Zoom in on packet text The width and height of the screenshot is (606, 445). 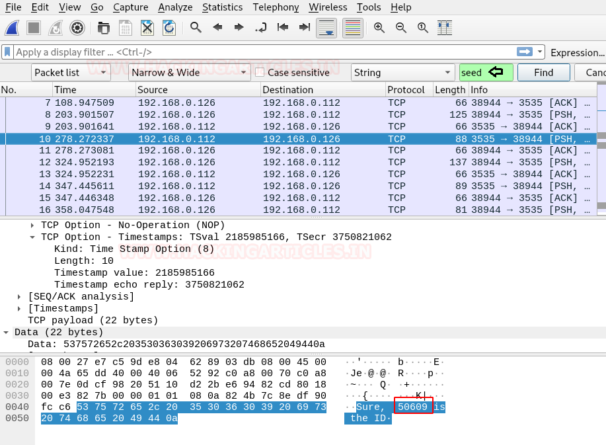click(379, 28)
